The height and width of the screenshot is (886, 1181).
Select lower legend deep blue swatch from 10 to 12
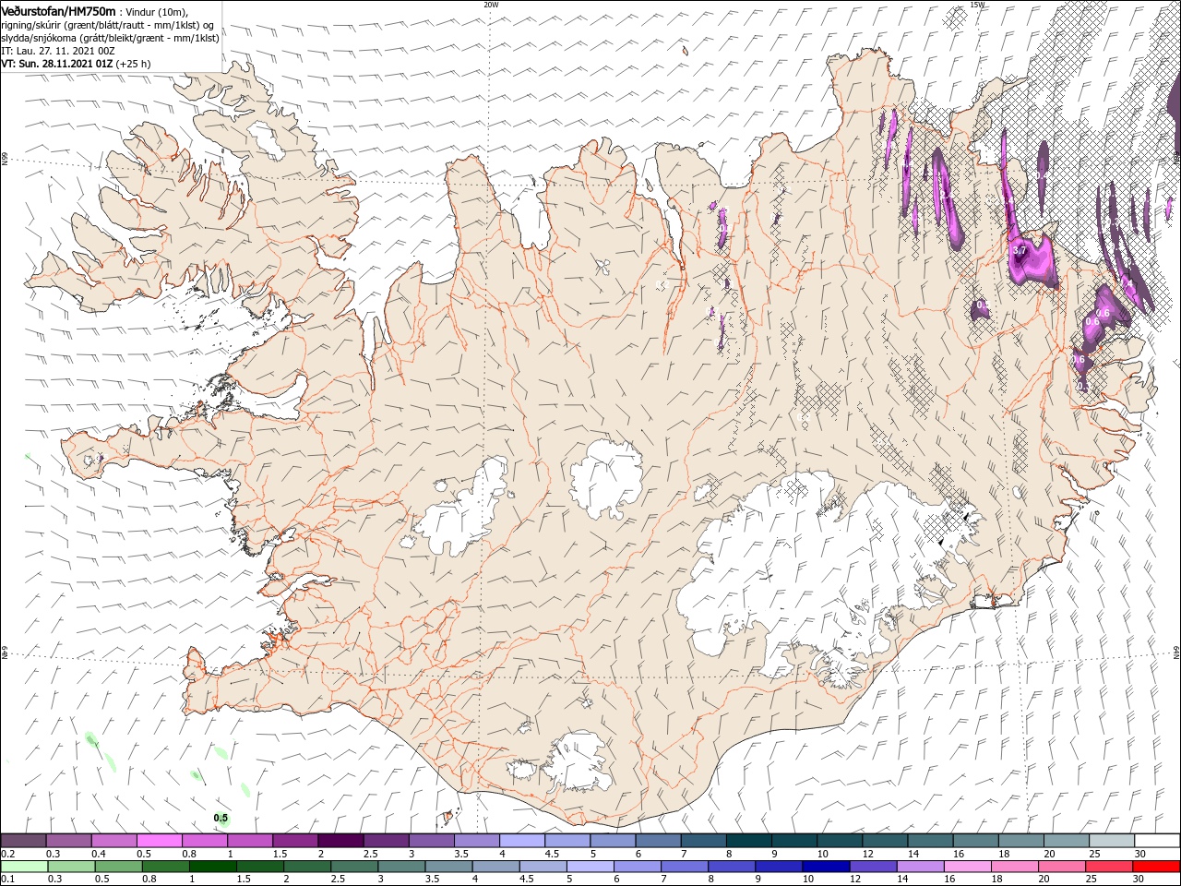(826, 867)
